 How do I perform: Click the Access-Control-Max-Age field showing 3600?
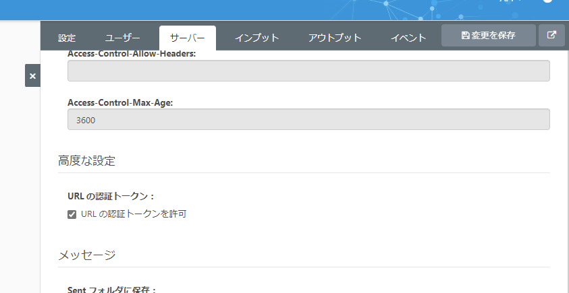(308, 119)
